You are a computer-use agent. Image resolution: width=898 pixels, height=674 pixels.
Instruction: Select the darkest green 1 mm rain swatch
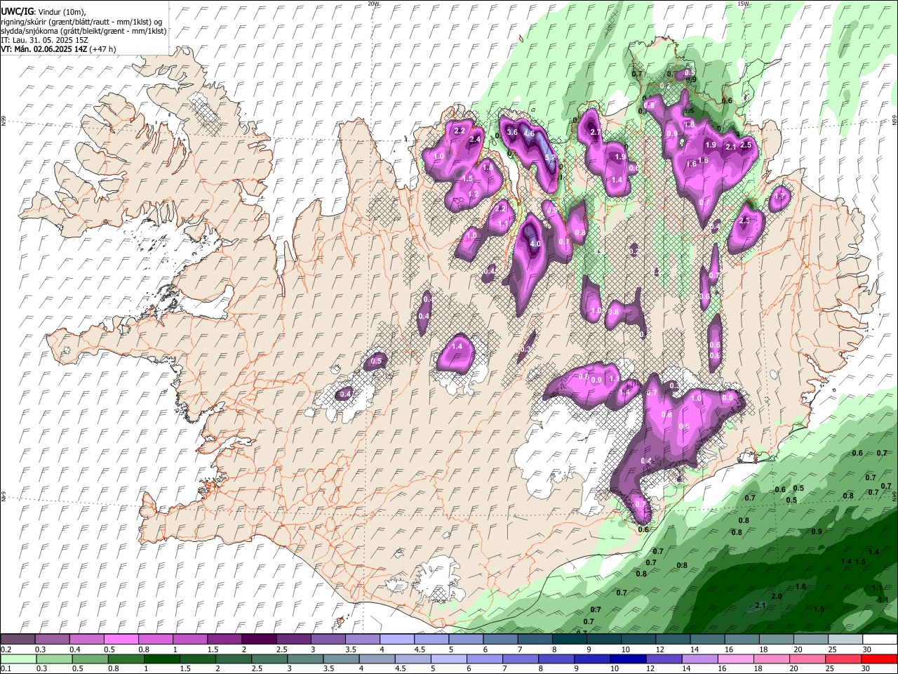pyautogui.click(x=161, y=659)
